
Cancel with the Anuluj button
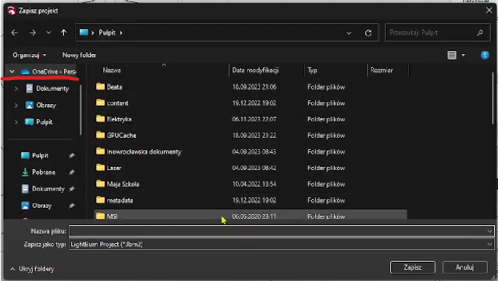point(464,267)
